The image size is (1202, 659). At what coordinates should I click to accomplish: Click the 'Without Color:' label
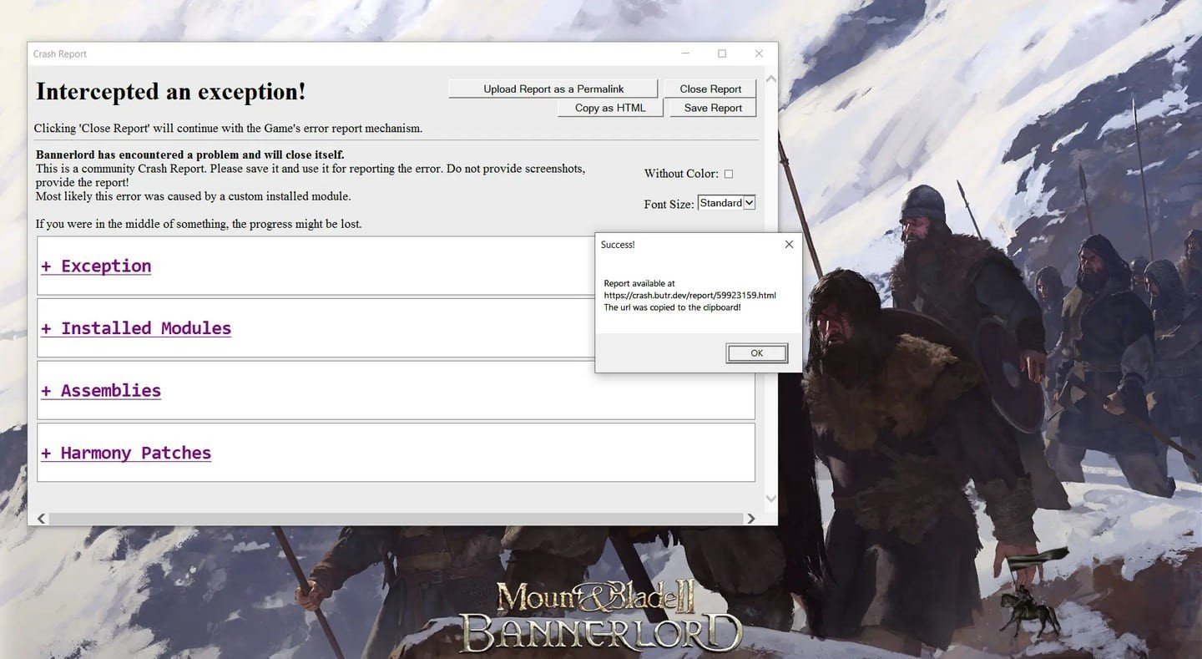tap(681, 174)
